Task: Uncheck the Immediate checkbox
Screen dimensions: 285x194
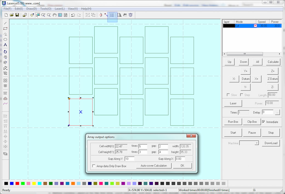Action: 263,122
